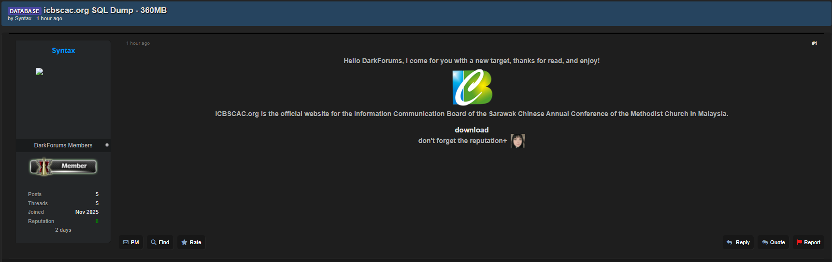
Task: Open the post permalink #1
Action: 814,43
